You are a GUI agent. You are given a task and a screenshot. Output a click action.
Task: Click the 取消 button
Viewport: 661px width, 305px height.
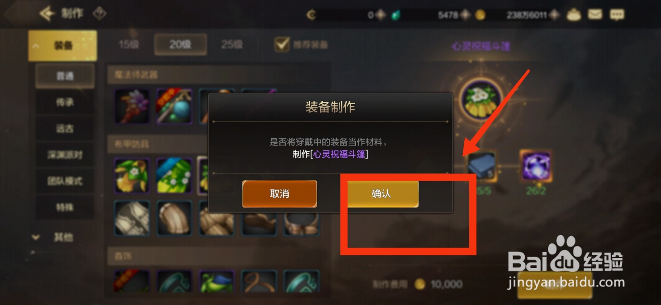(280, 194)
